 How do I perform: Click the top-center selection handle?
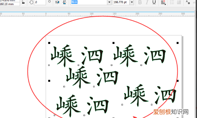114,43
